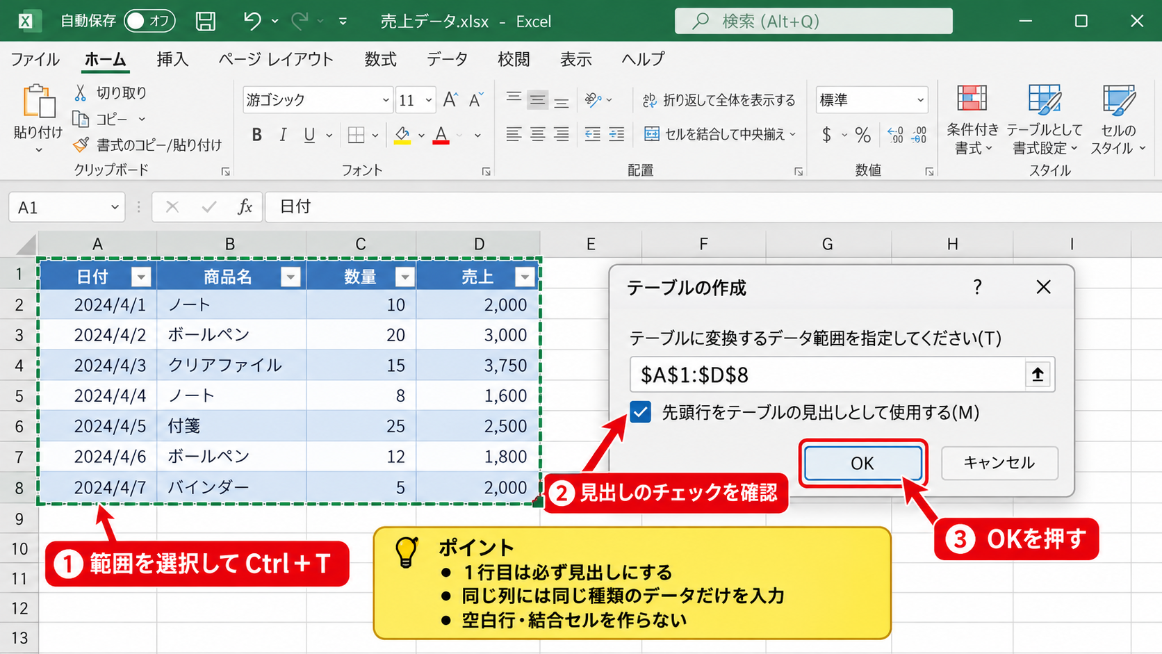Viewport: 1162px width, 654px height.
Task: Click the insert function fx icon
Action: click(x=245, y=207)
